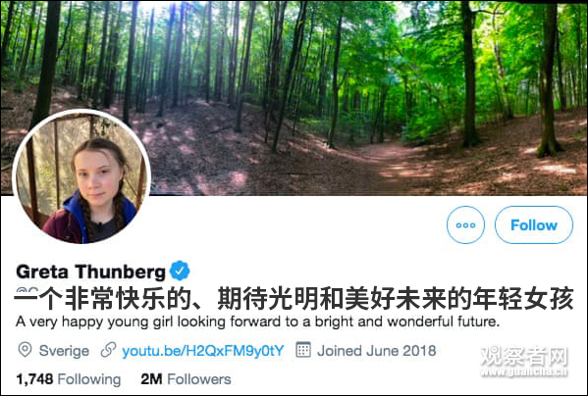View the 2M Followers list
This screenshot has width=588, height=396.
186,379
